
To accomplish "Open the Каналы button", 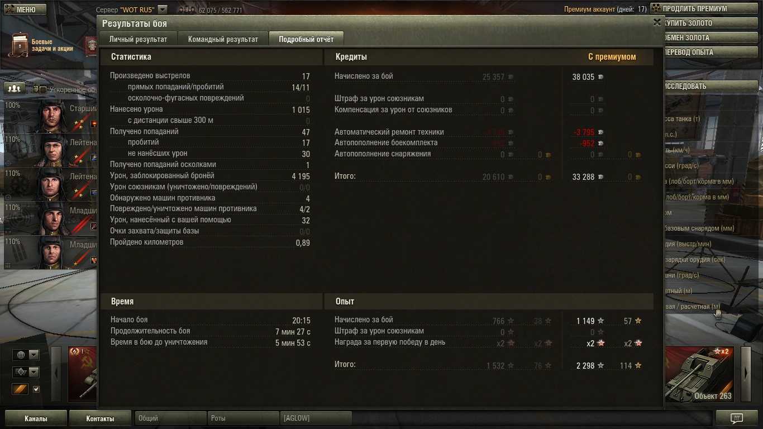I will click(36, 418).
